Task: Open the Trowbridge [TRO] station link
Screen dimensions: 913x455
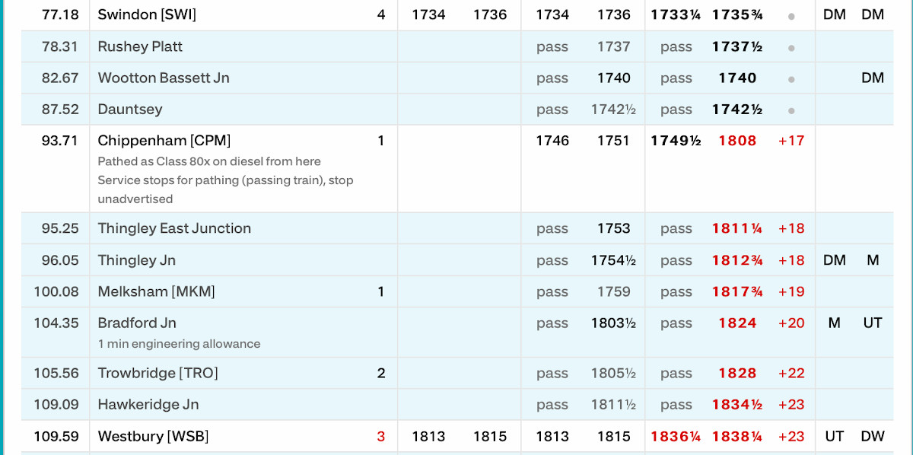Action: [x=157, y=373]
